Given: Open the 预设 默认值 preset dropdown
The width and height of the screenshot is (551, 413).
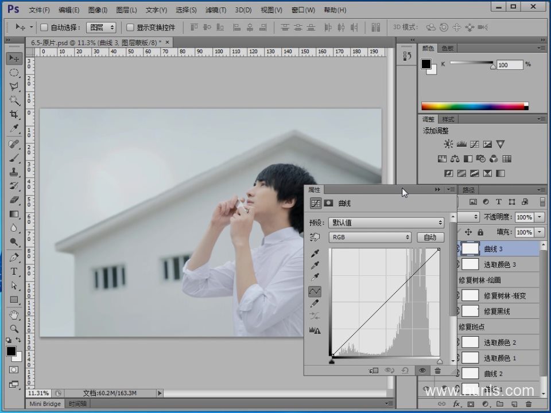Looking at the screenshot, I should 386,223.
